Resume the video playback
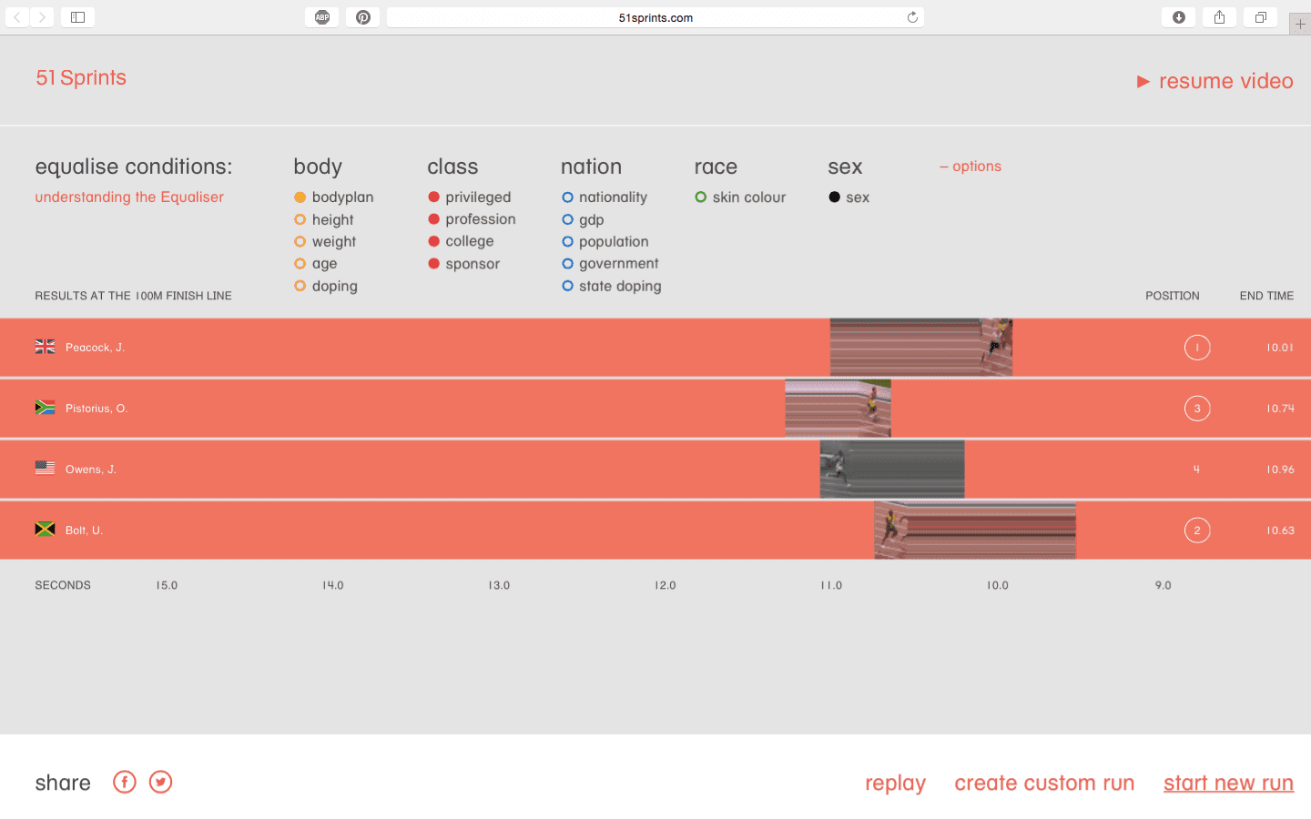 click(1214, 81)
